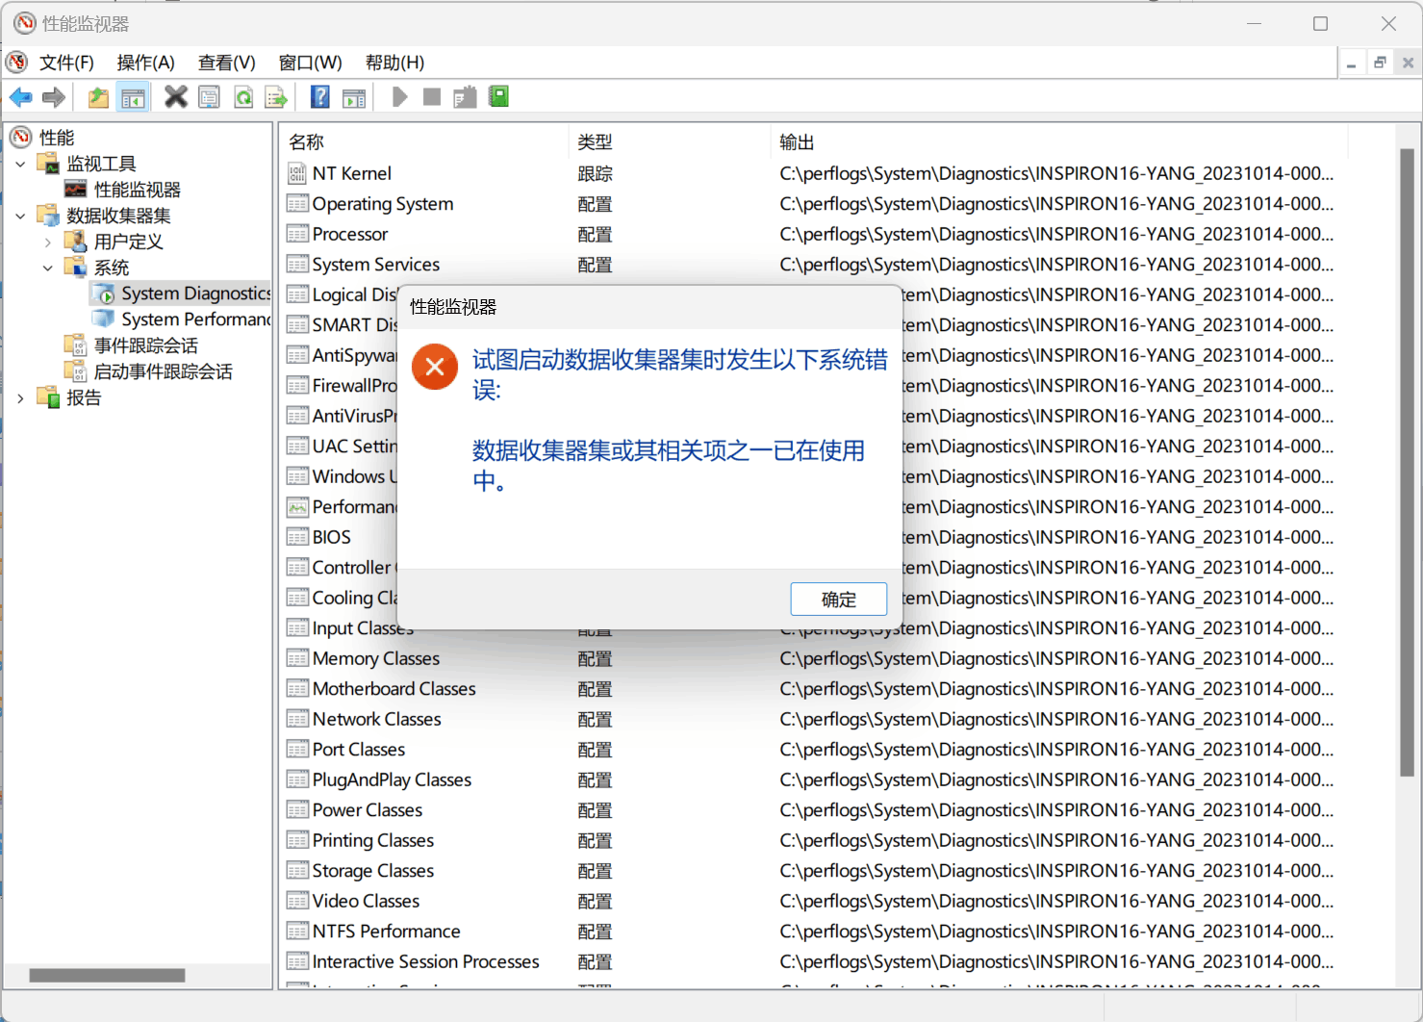Open the 查看(V) menu
1423x1022 pixels.
(226, 63)
